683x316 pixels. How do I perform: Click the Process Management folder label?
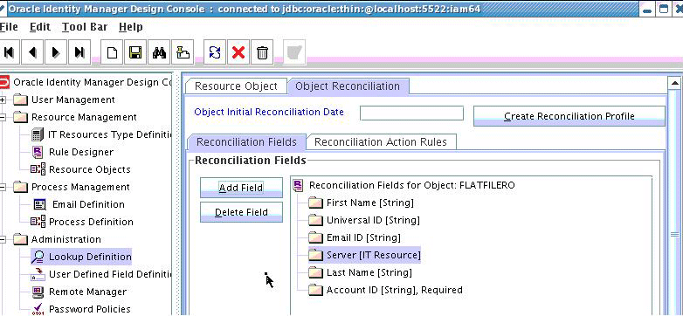click(80, 187)
